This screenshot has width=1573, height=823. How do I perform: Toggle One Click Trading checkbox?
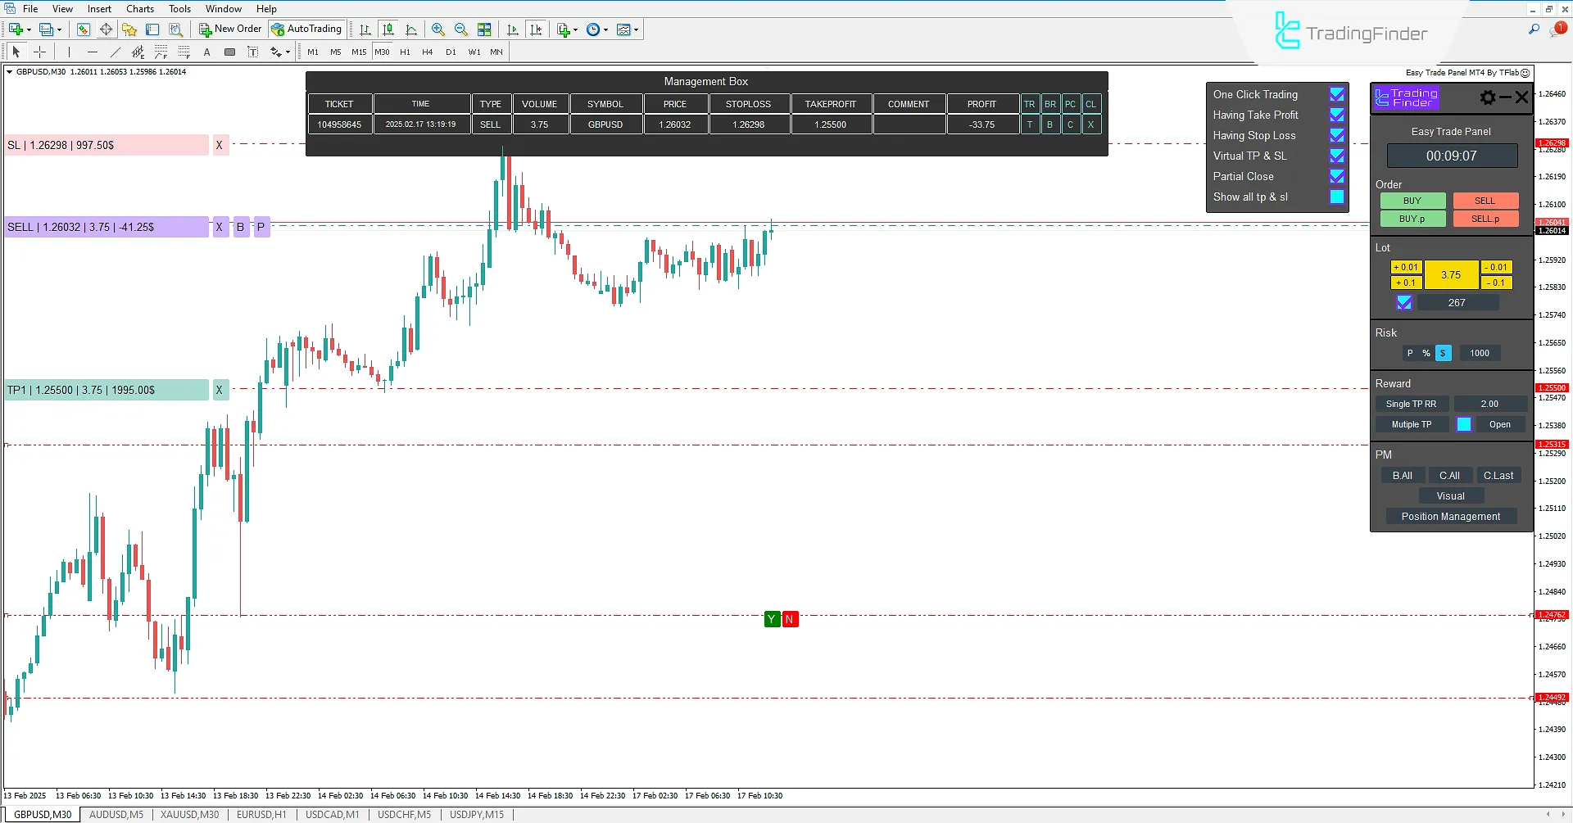pyautogui.click(x=1337, y=94)
